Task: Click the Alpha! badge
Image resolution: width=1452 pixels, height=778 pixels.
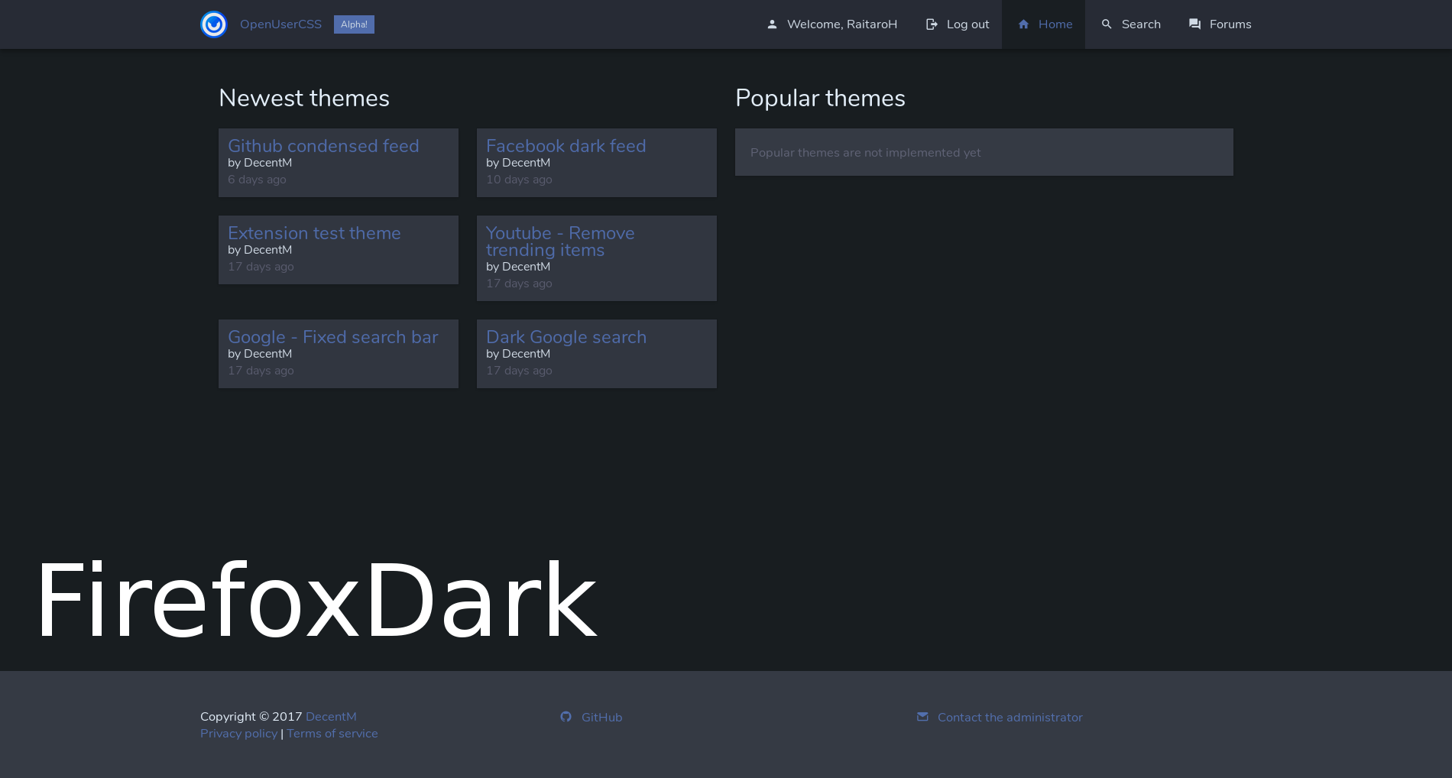Action: 354,24
